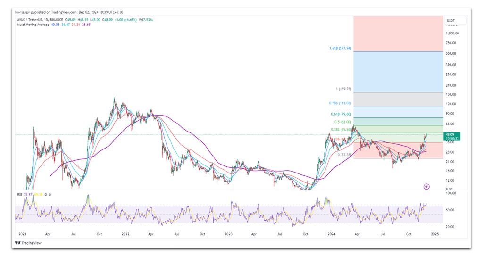The image size is (483, 256).
Task: Click 290.00 on the price axis
Action: 451,74
